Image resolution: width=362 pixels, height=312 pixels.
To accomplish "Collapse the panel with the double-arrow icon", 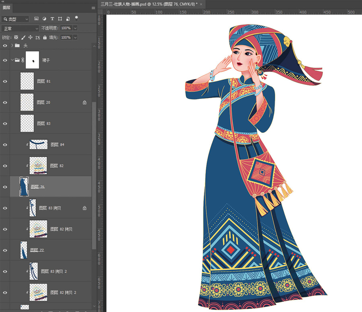I will [x=3, y=1].
